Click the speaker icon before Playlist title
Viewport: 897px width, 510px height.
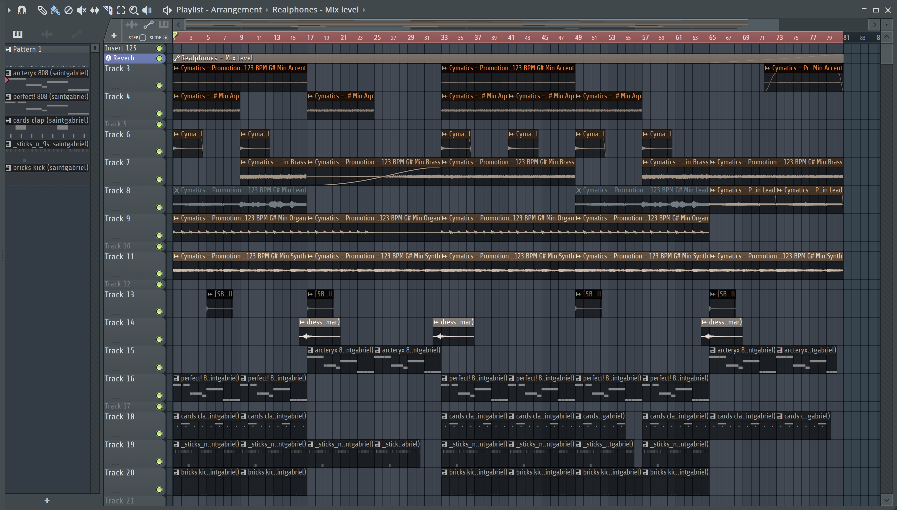click(x=167, y=10)
